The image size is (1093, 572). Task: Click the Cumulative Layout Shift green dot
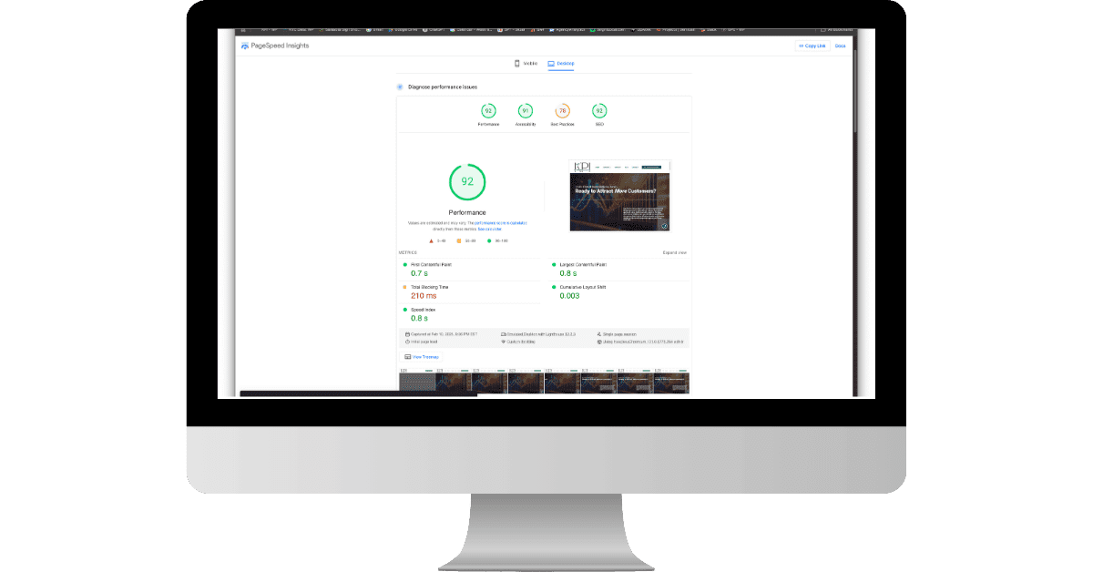[x=554, y=286]
